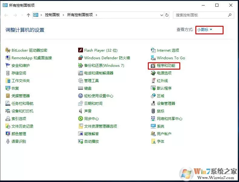The width and height of the screenshot is (239, 182).
Task: Open the 设备和打印机 icon
Action: 8,111
